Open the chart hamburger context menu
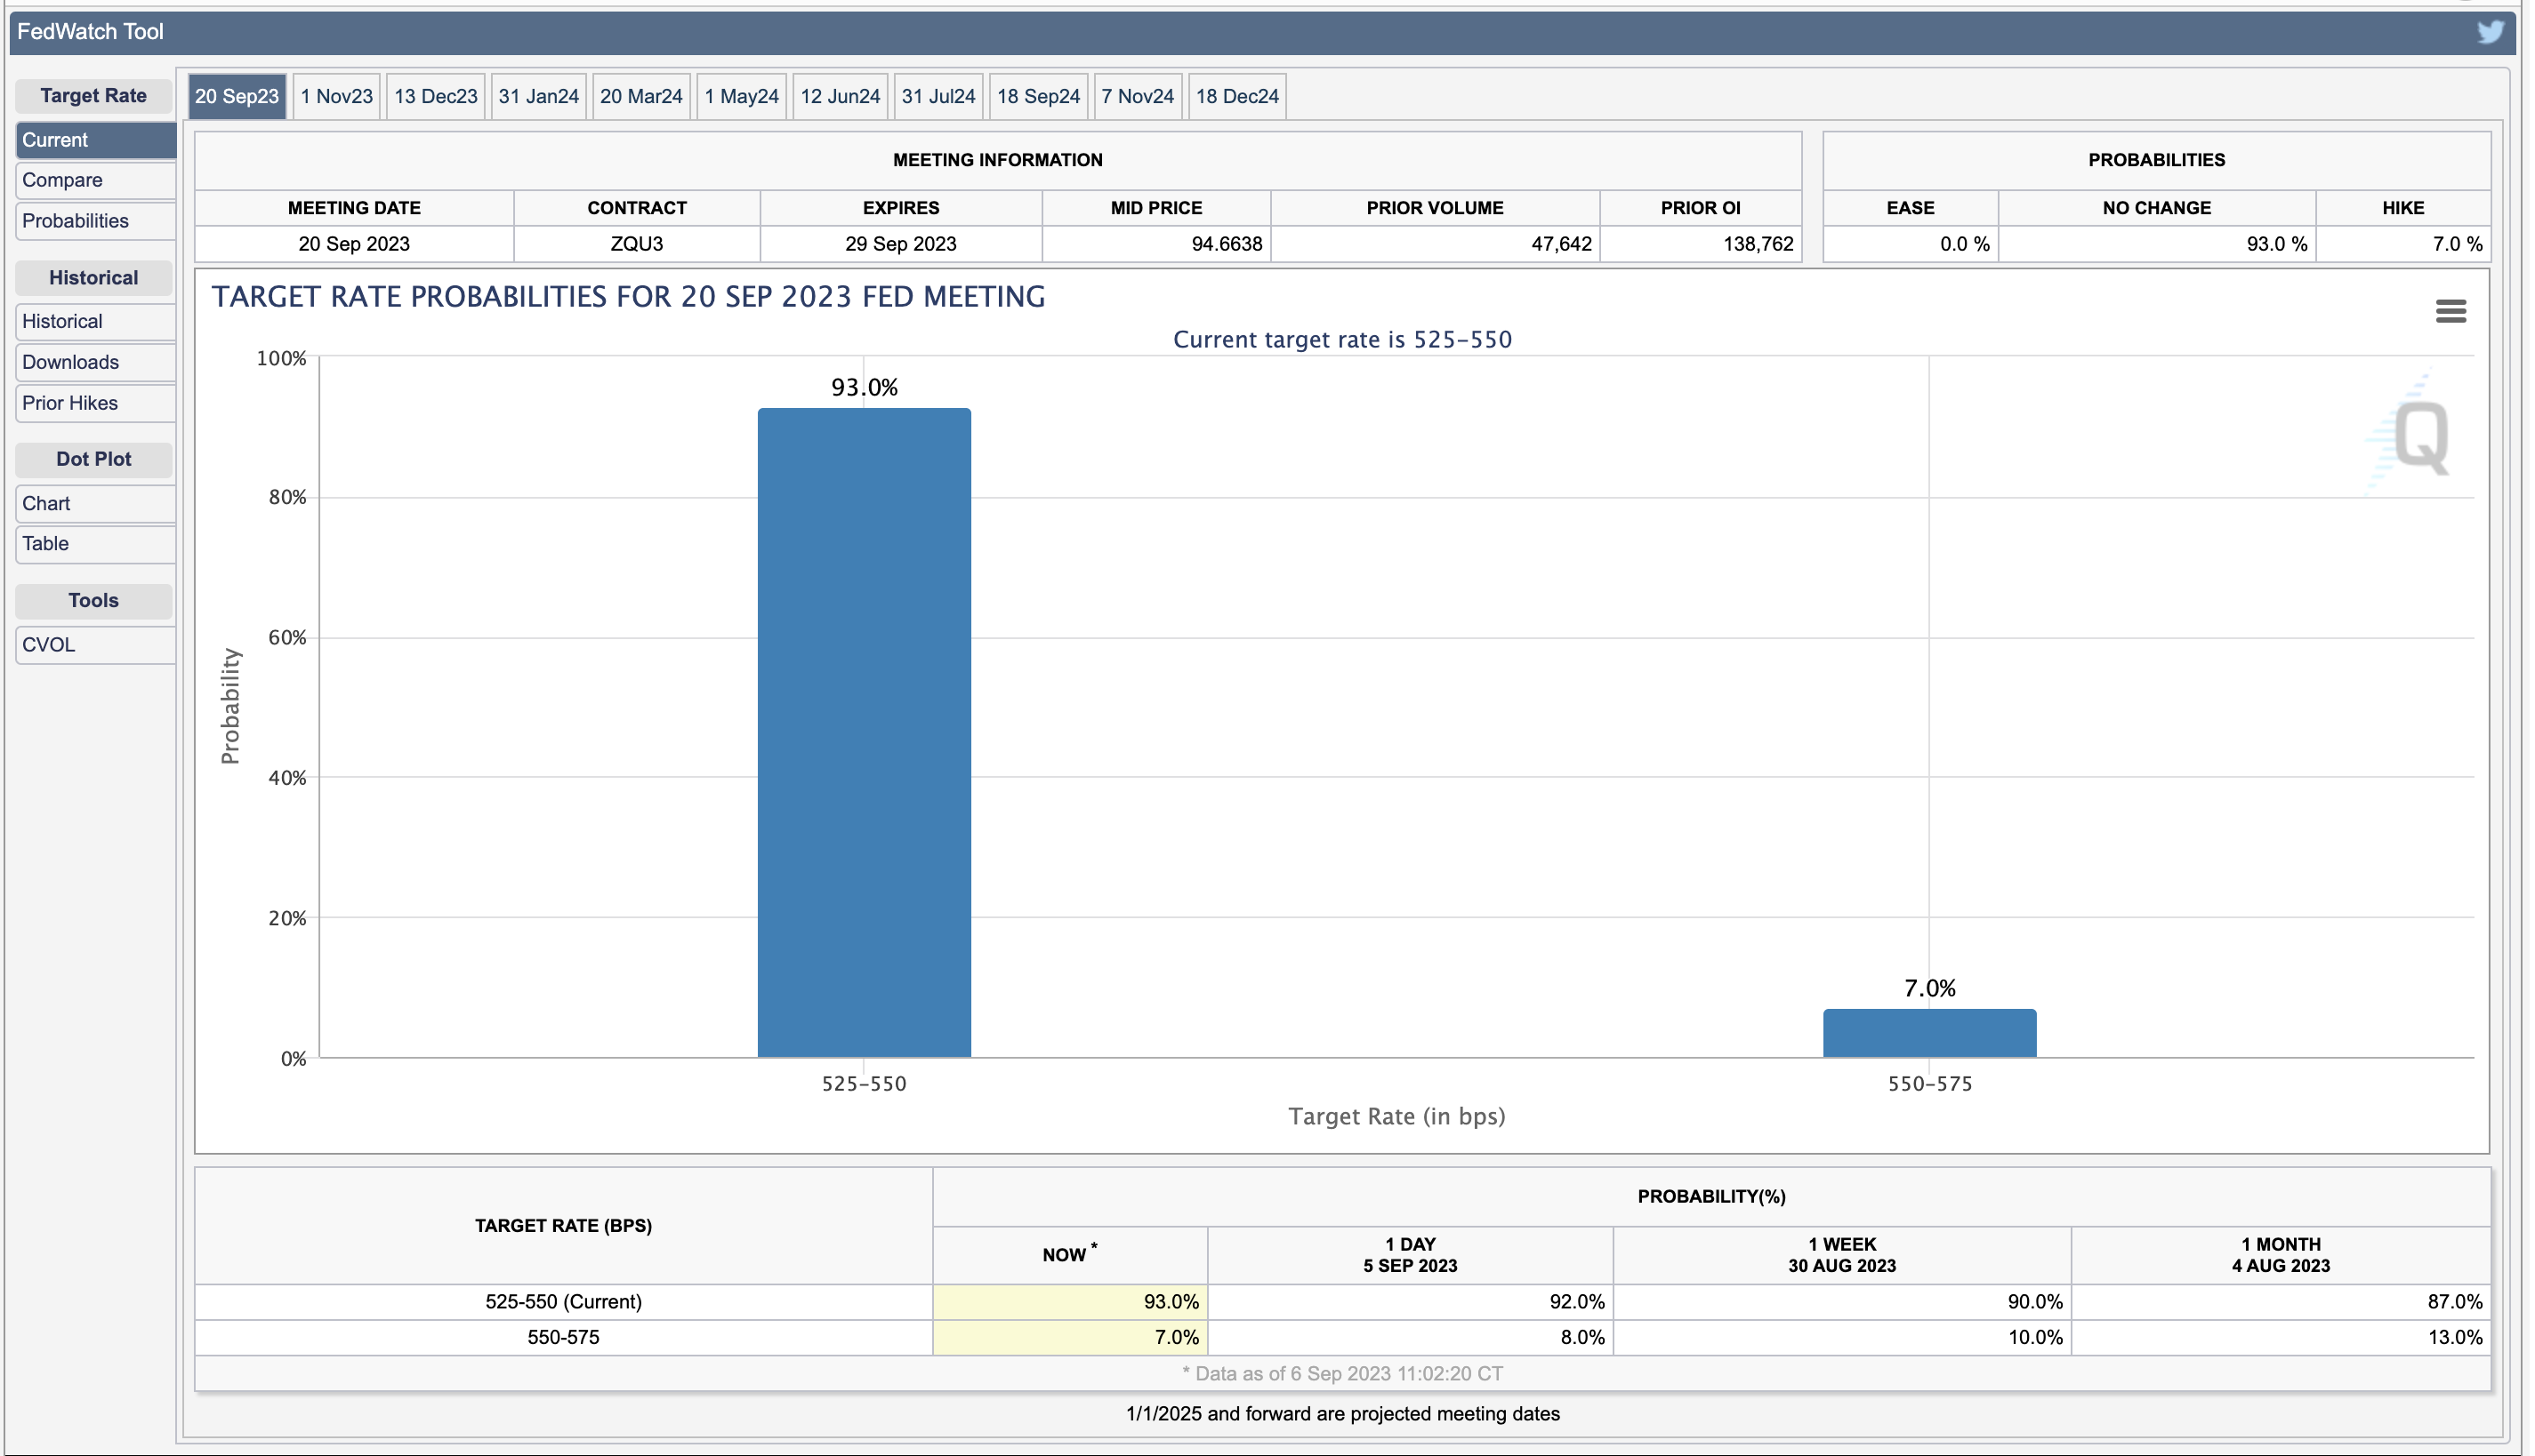 click(x=2450, y=311)
